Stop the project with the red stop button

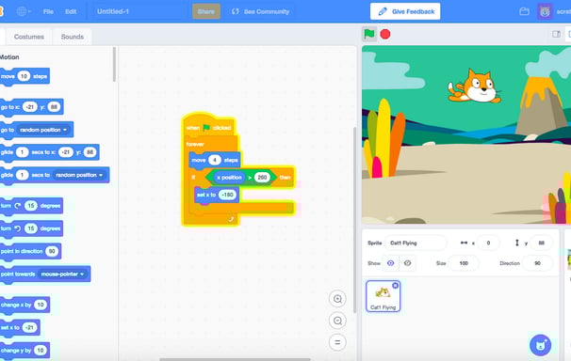point(385,34)
